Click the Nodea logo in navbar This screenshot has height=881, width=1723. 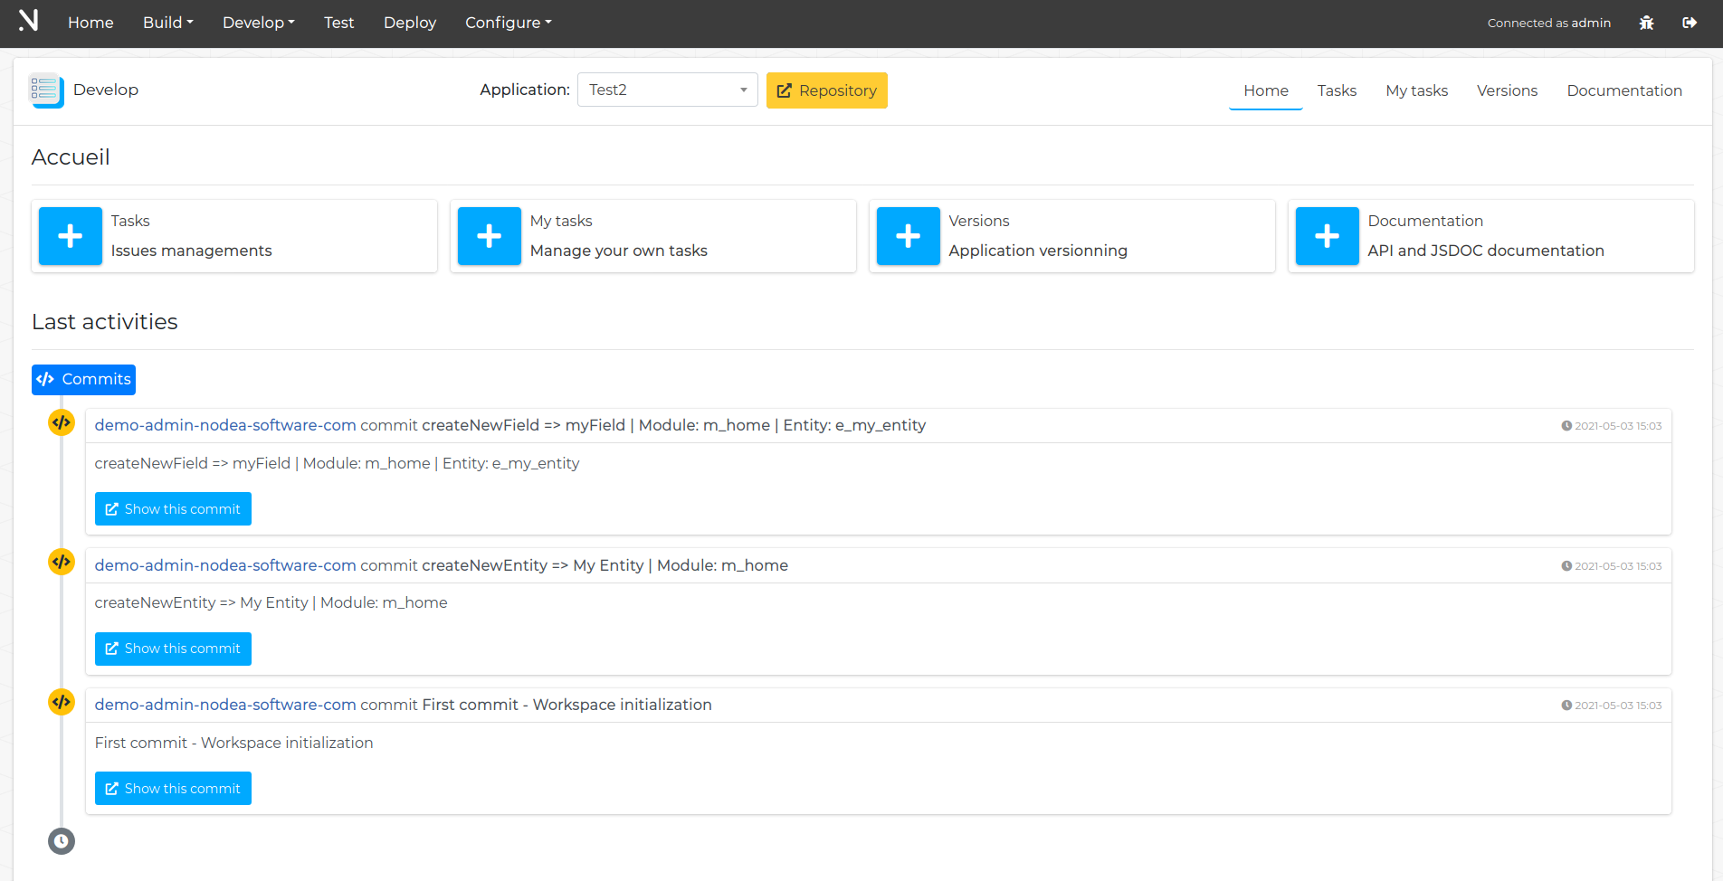[28, 20]
